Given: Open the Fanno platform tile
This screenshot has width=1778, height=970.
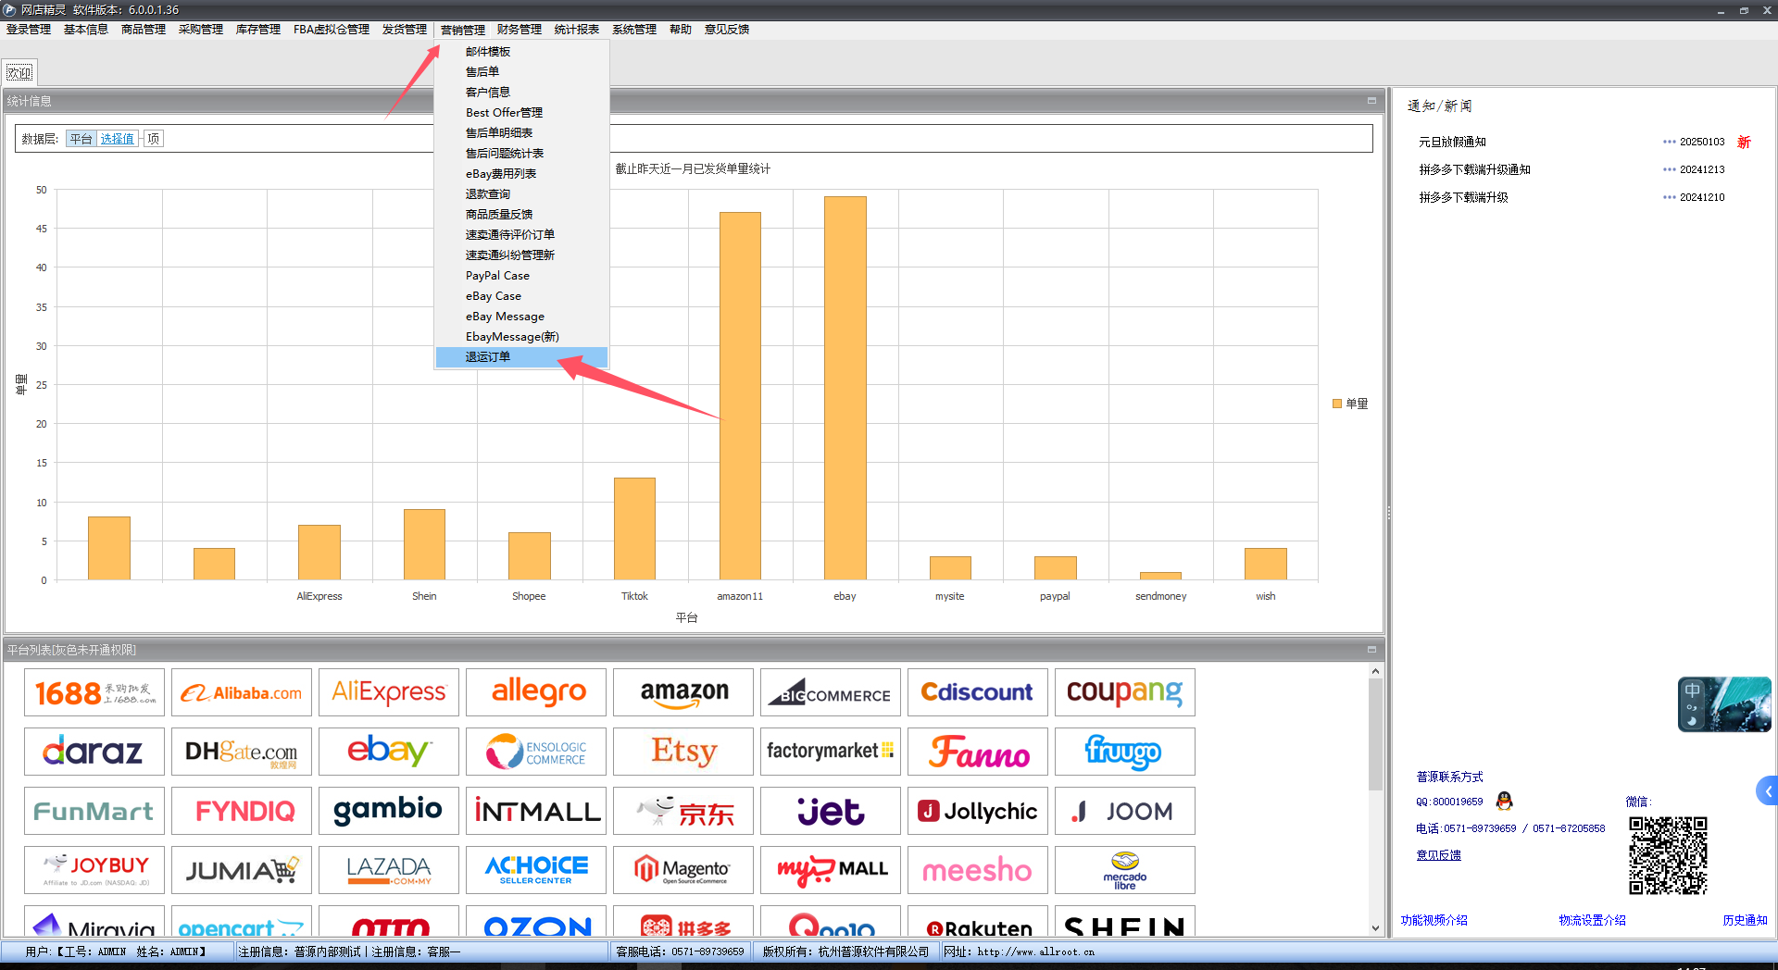Looking at the screenshot, I should [978, 752].
